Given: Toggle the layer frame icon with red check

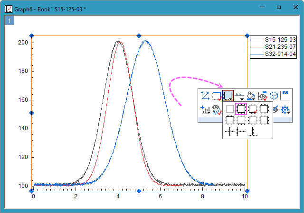Looking at the screenshot, I should (x=217, y=96).
